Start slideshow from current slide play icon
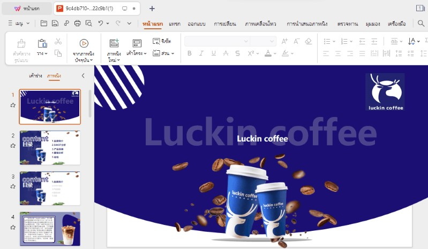This screenshot has height=249, width=428. pyautogui.click(x=84, y=43)
